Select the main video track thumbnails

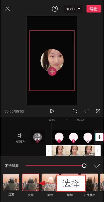tap(73, 151)
